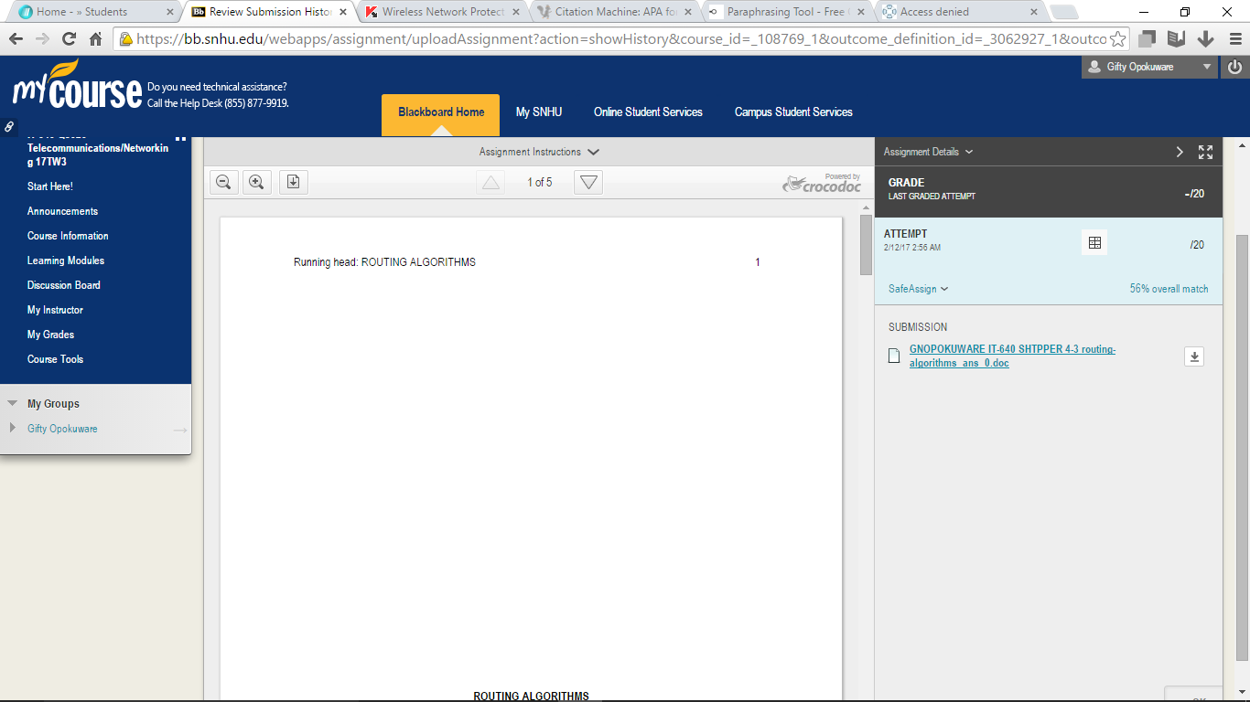
Task: Collapse the My Groups section
Action: tap(13, 403)
